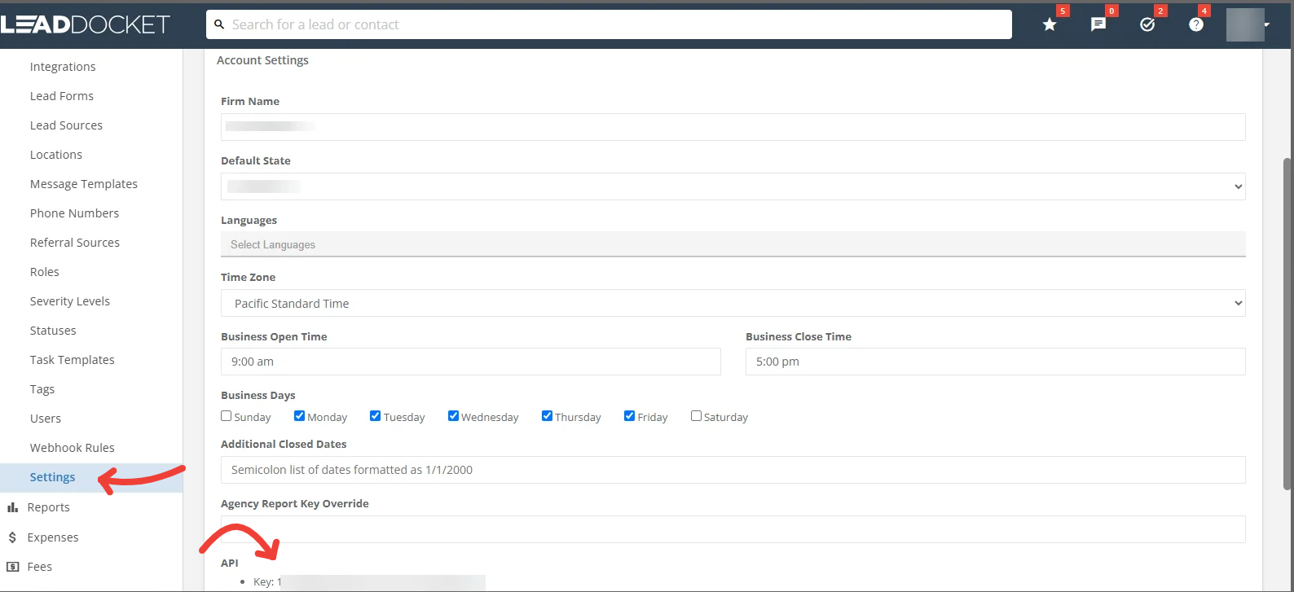Open the tasks checkmark icon

[x=1147, y=24]
